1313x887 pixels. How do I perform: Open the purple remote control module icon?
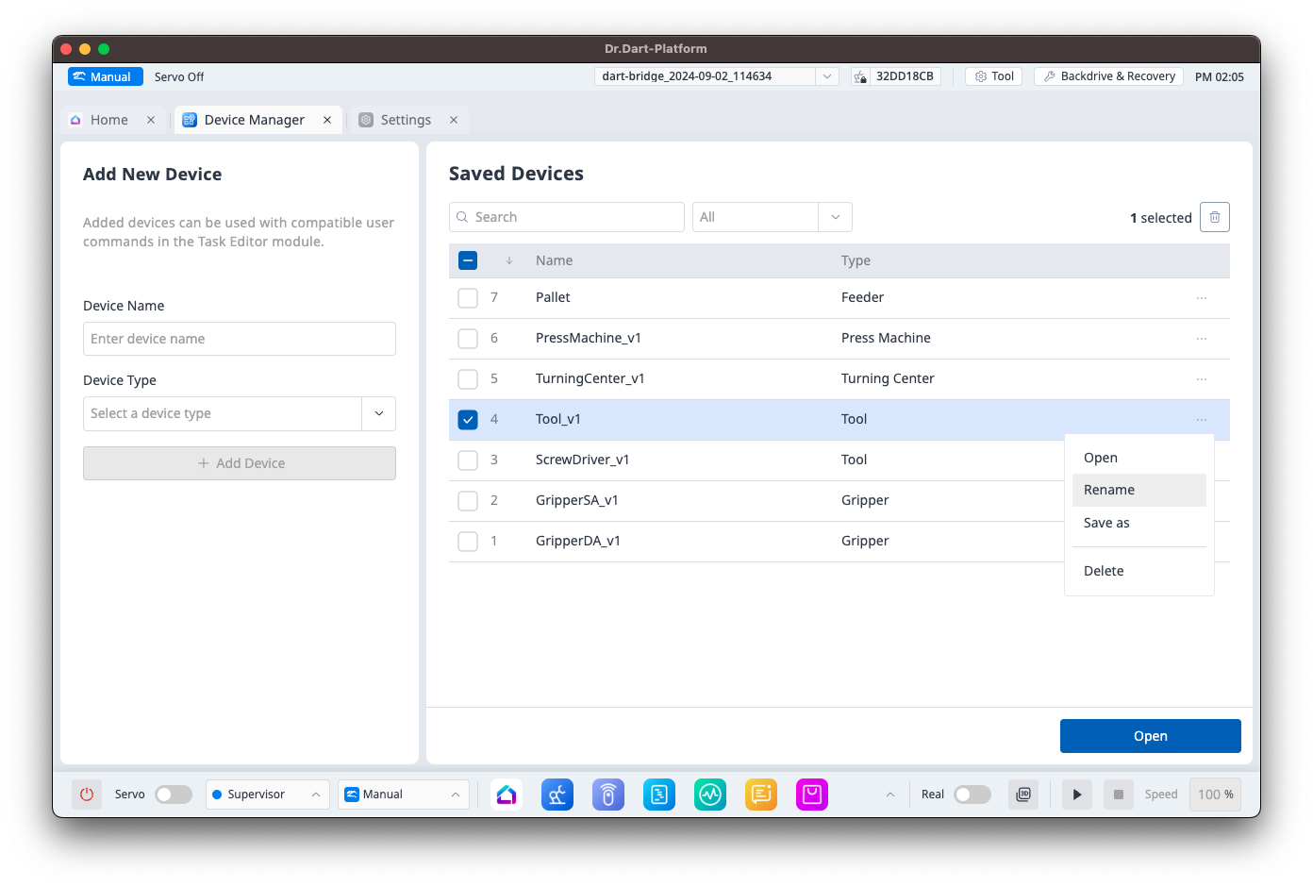pyautogui.click(x=608, y=795)
